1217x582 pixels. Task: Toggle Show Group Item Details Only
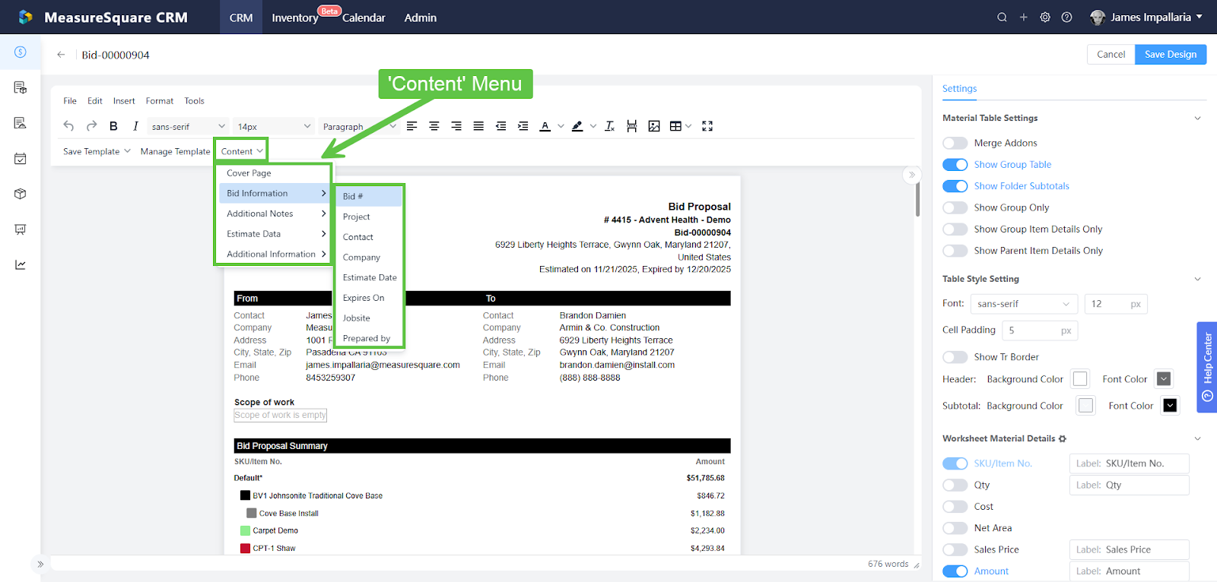point(955,229)
